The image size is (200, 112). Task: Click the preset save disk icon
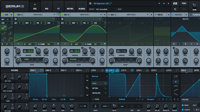pos(90,3)
